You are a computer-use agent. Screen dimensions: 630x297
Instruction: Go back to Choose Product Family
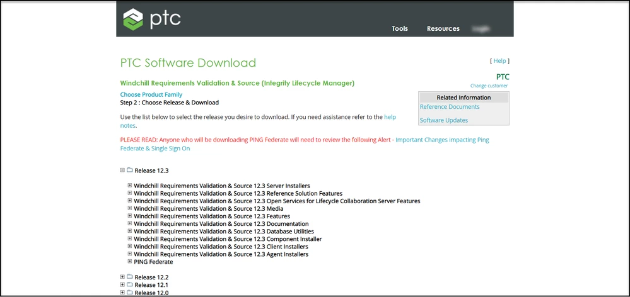(151, 94)
